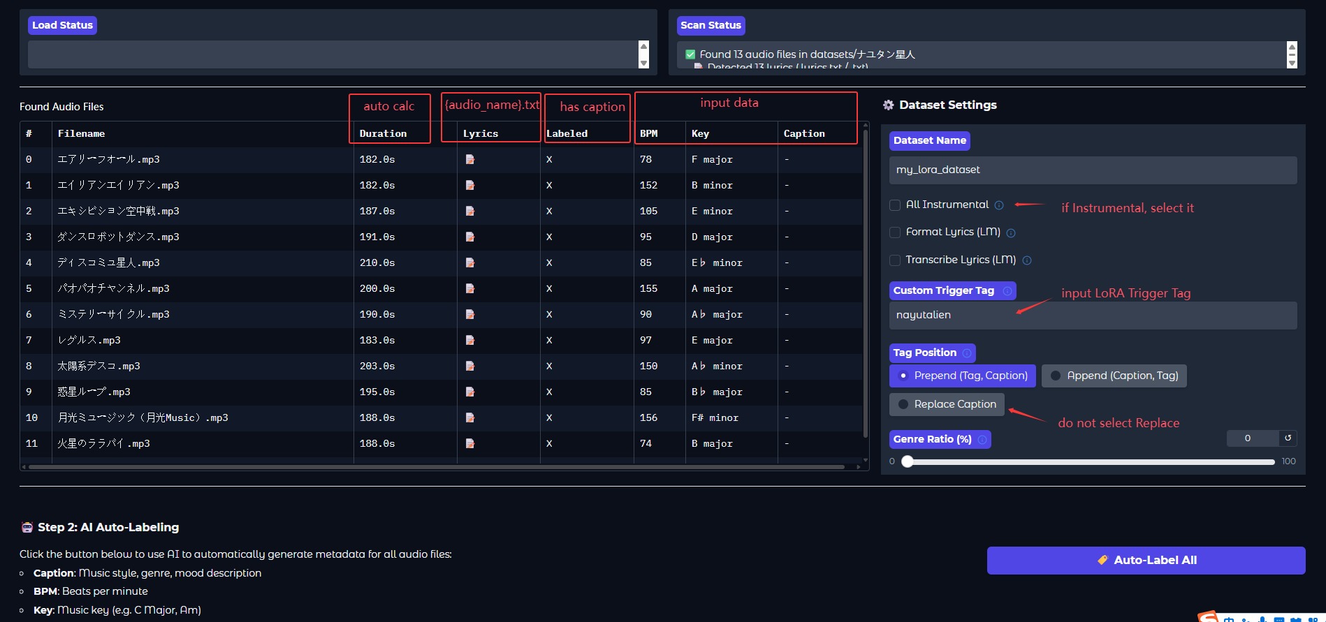Enable the Transcribe Lyrics (LM) checkbox

895,260
